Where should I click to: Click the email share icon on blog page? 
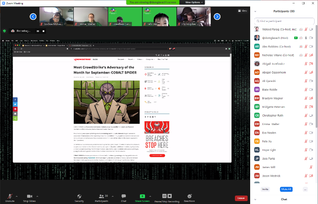(15, 114)
